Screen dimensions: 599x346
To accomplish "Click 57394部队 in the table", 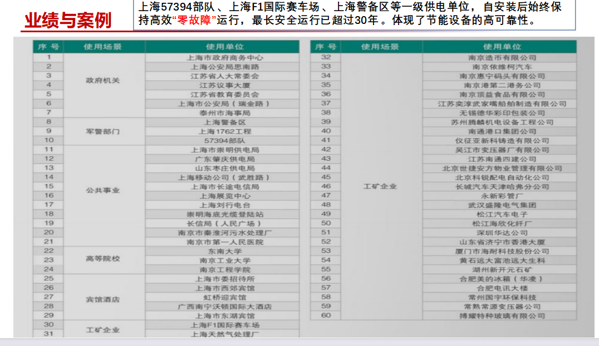I will click(x=225, y=141).
